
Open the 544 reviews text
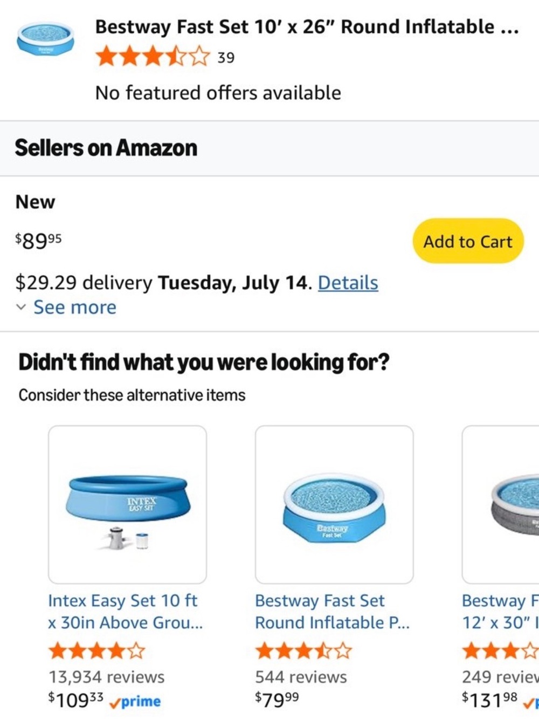click(301, 677)
